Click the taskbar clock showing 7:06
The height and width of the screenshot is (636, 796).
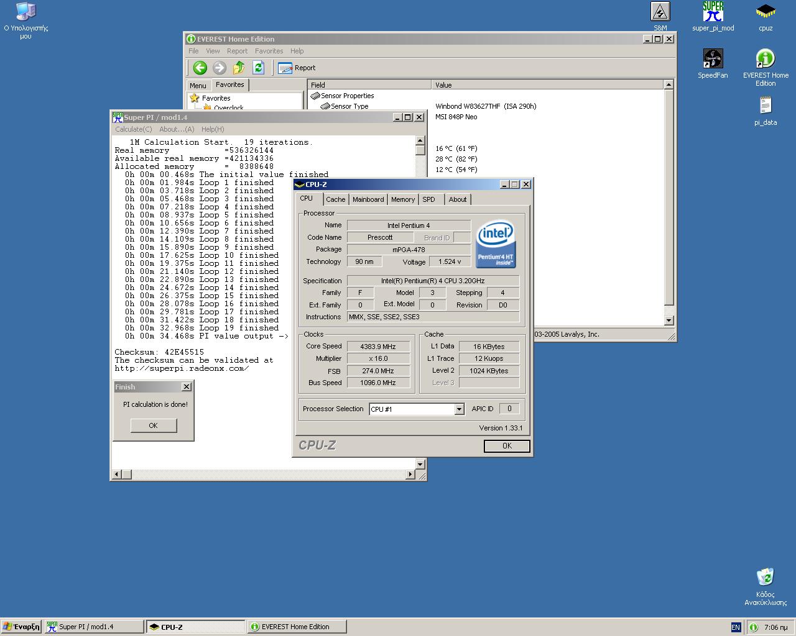click(775, 627)
